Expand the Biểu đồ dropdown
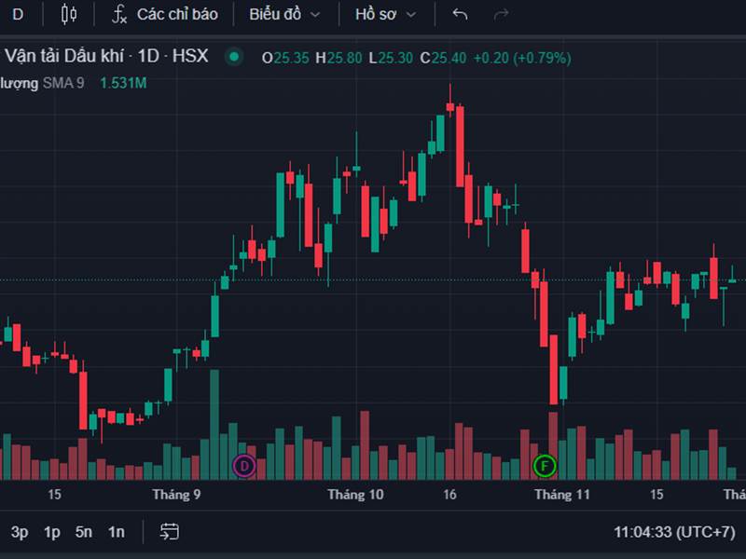 click(283, 14)
